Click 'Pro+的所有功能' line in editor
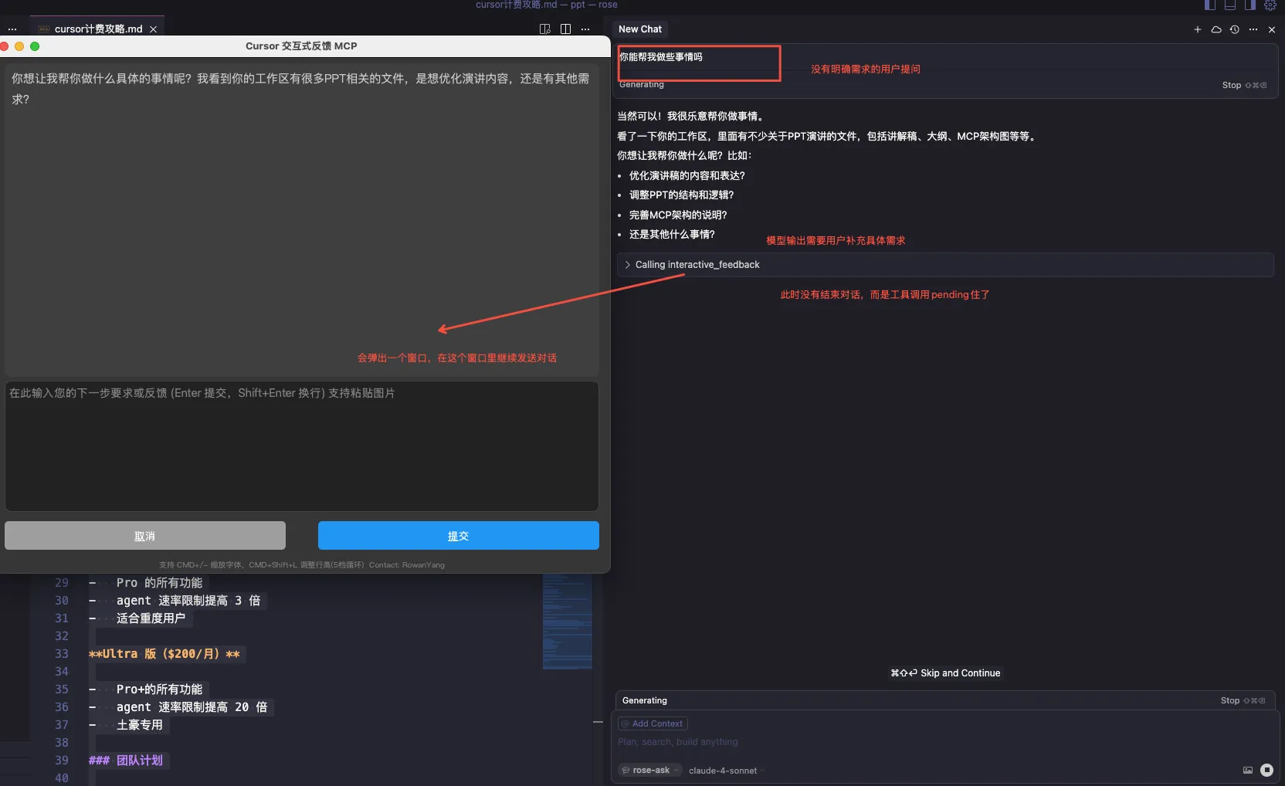This screenshot has width=1285, height=786. (160, 689)
